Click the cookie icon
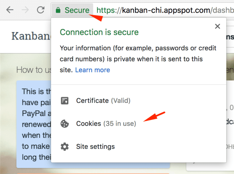The width and height of the screenshot is (234, 174). pyautogui.click(x=65, y=124)
